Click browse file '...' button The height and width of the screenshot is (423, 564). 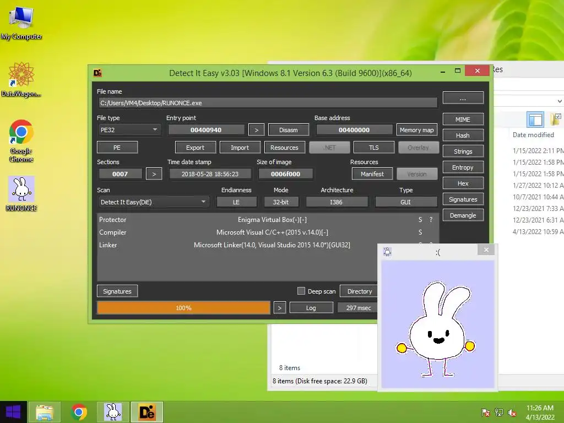pyautogui.click(x=463, y=98)
